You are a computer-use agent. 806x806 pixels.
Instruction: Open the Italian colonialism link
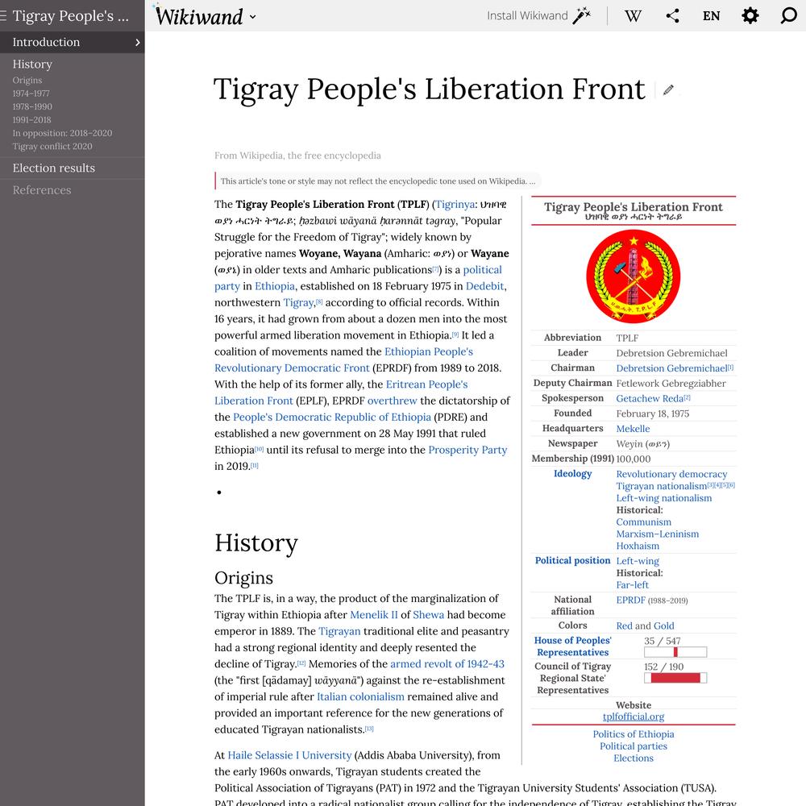360,696
